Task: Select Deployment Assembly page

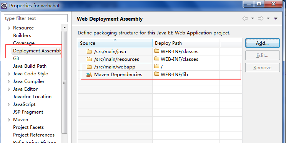Action: [37, 51]
